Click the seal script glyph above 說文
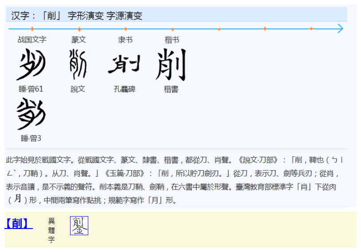This screenshot has width=361, height=252. 78,65
